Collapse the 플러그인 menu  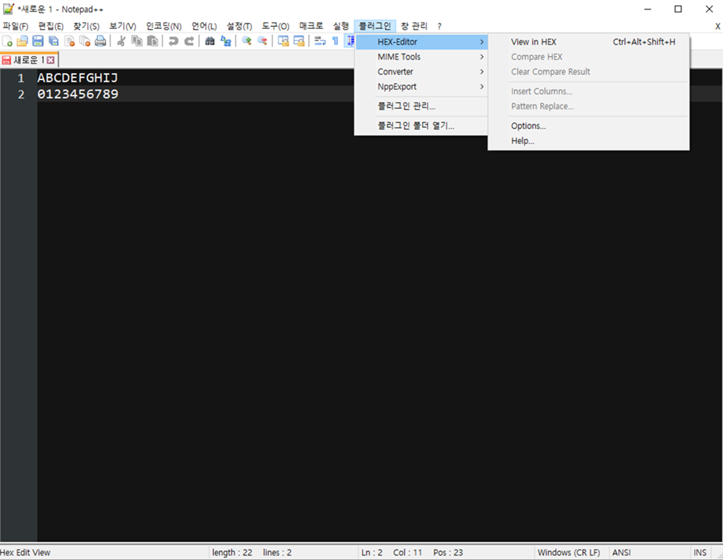tap(375, 26)
